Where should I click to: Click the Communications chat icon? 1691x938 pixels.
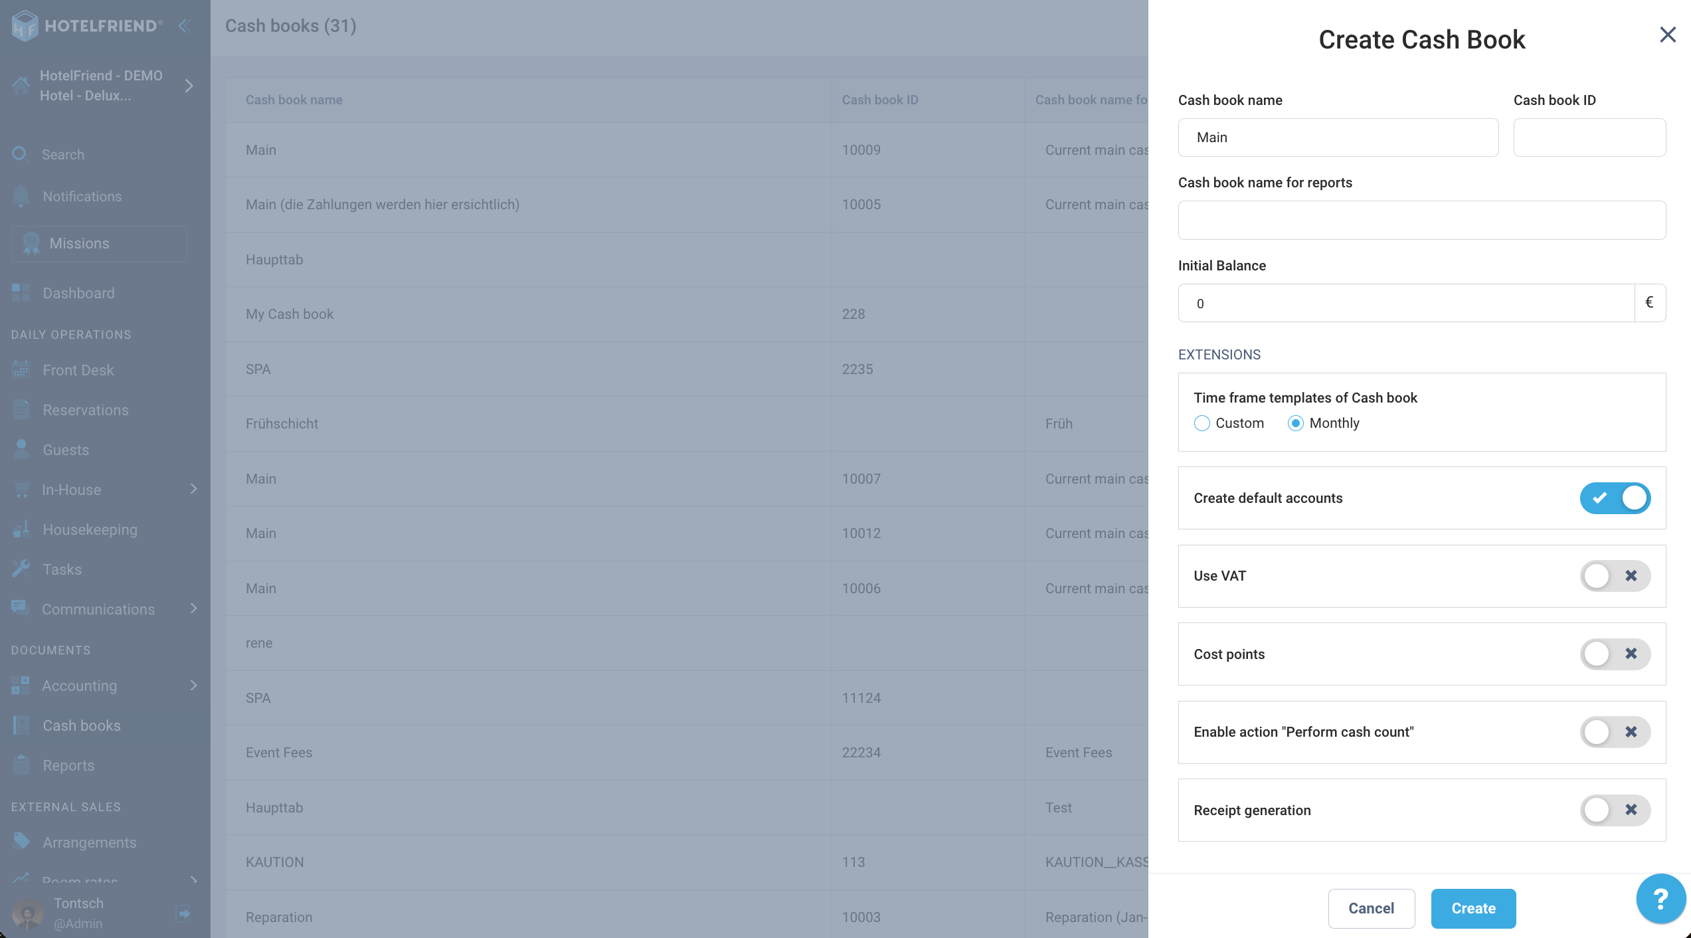[20, 609]
